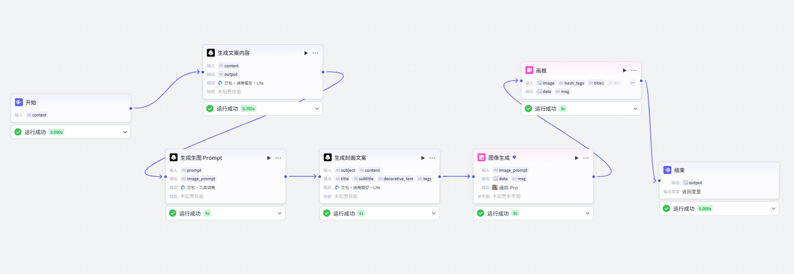Expand 开始 run result chevron

125,132
